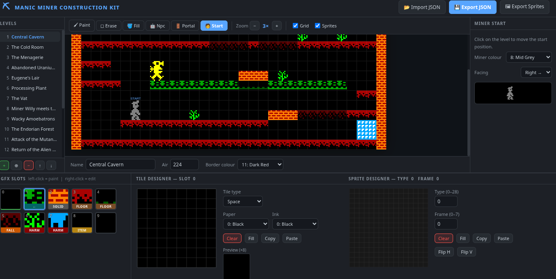Select the Start position tool
The width and height of the screenshot is (556, 279).
[214, 26]
